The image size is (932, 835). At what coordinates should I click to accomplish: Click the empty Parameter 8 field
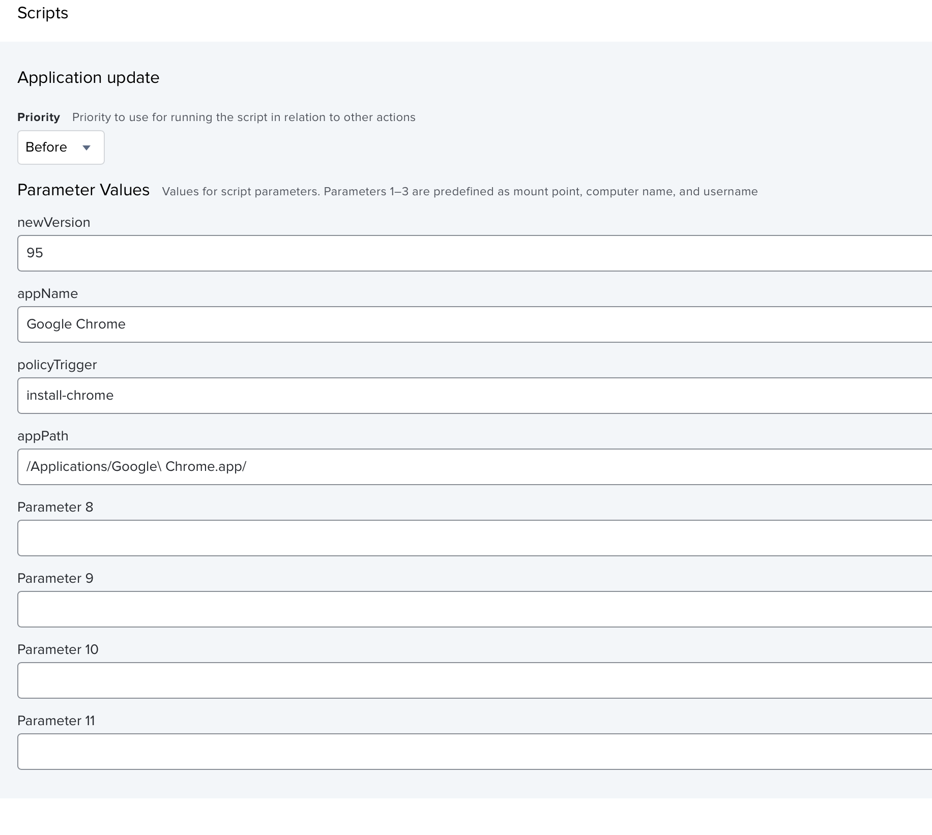(475, 538)
